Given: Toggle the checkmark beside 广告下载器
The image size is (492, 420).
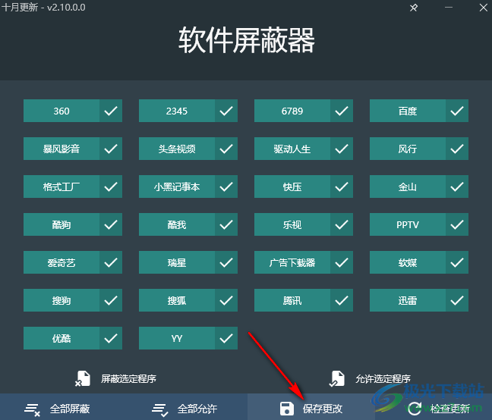Looking at the screenshot, I should click(x=342, y=262).
